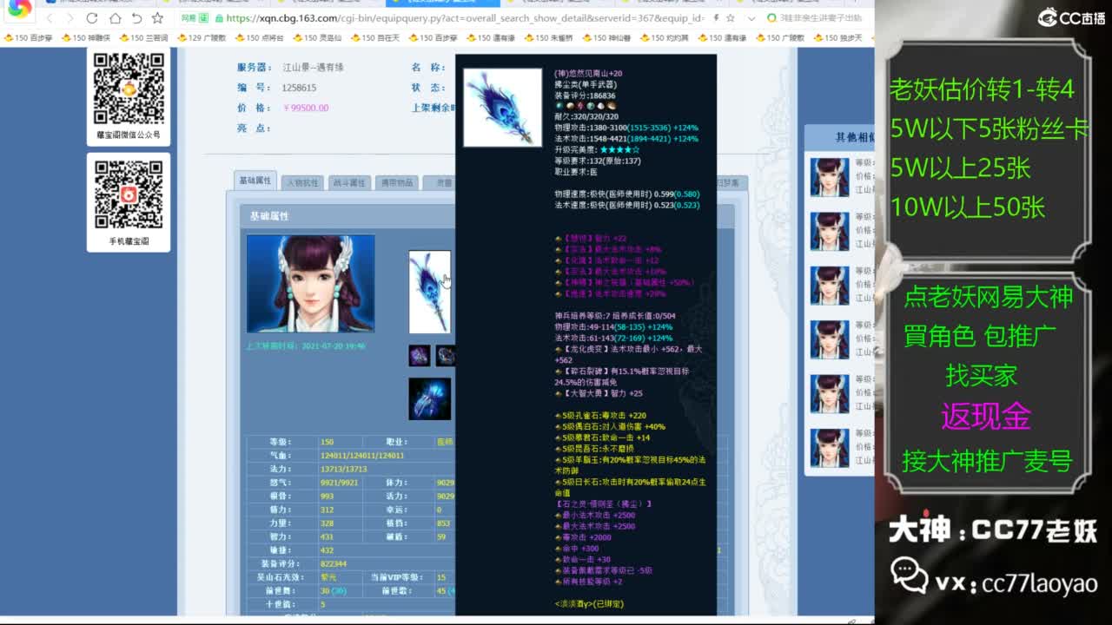Click the browser logo icon top-left
The height and width of the screenshot is (625, 1112).
(x=19, y=9)
